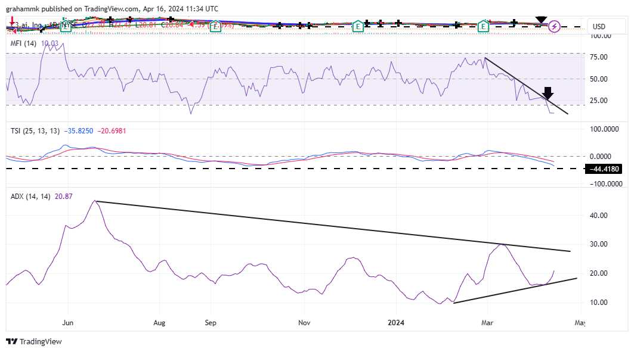Click the Jun label on time axis
This screenshot has height=352, width=634.
pyautogui.click(x=68, y=323)
